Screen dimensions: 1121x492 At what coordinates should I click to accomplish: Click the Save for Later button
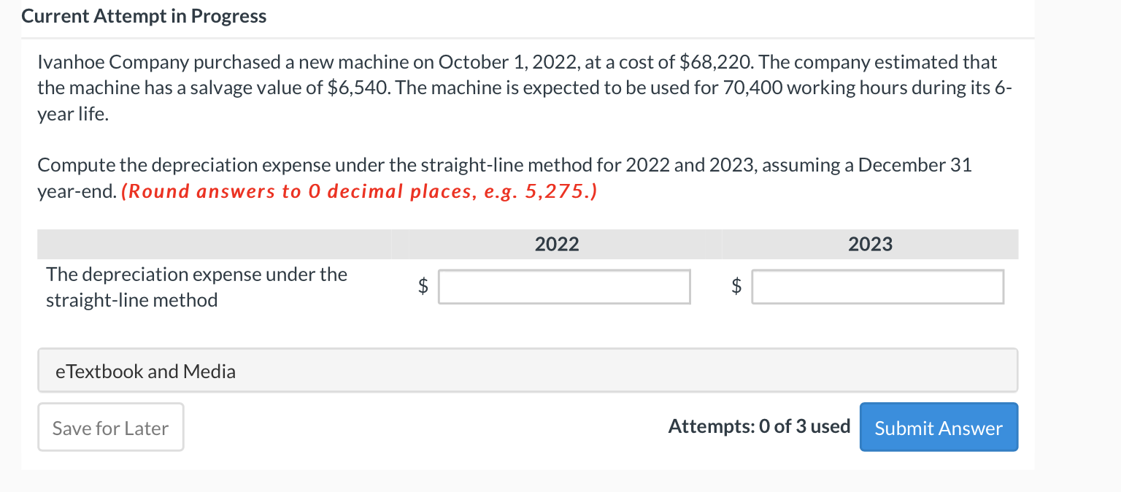point(110,427)
